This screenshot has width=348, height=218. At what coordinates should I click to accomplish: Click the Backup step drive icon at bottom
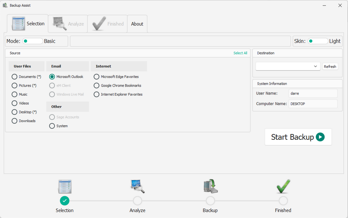pos(210,186)
